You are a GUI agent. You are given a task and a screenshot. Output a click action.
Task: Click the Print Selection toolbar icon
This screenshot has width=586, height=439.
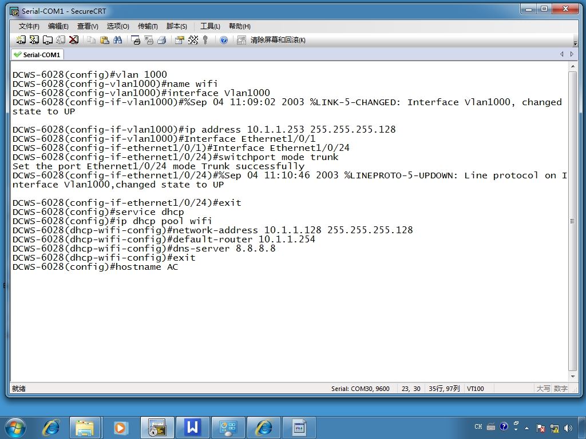pos(149,40)
